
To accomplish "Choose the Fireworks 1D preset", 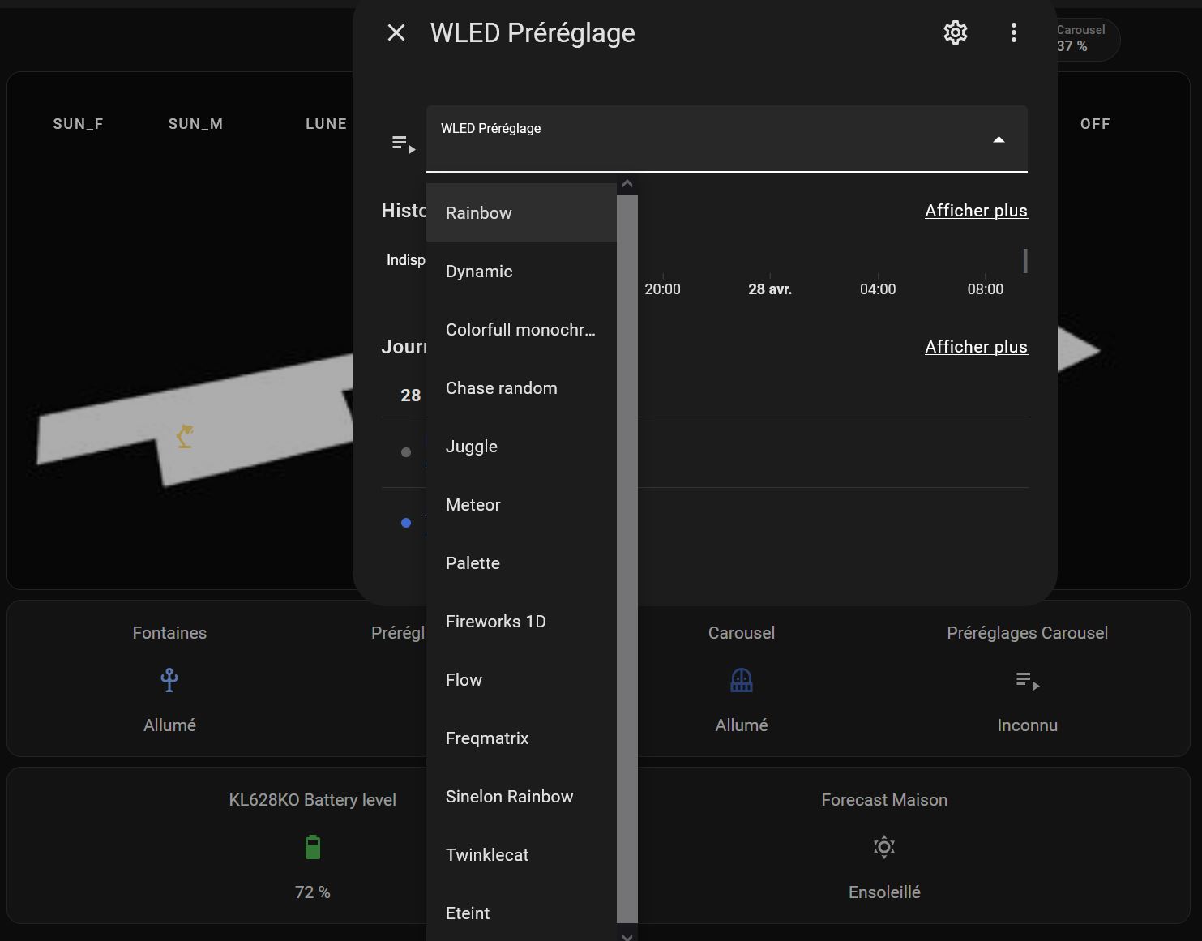I will click(495, 622).
